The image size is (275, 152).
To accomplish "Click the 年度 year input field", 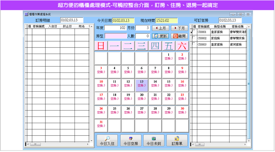I will tap(117, 28).
